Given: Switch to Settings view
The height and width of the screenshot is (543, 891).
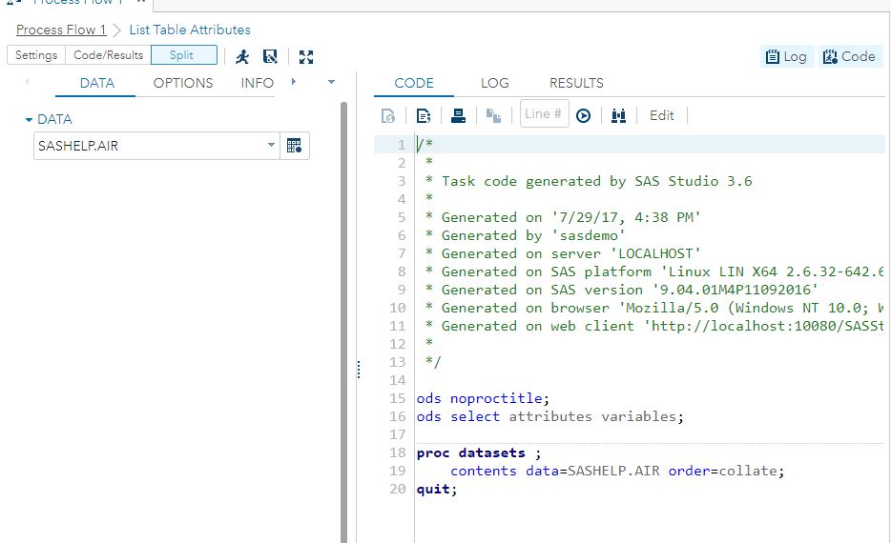Looking at the screenshot, I should click(36, 55).
